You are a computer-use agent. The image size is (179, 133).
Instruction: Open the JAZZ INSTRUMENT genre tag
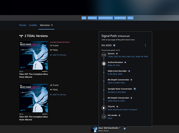(x=106, y=18)
